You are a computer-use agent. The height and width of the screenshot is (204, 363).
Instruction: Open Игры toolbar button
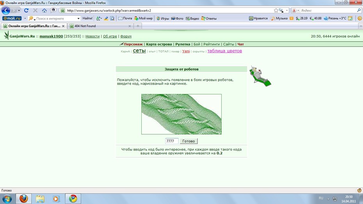162,18
